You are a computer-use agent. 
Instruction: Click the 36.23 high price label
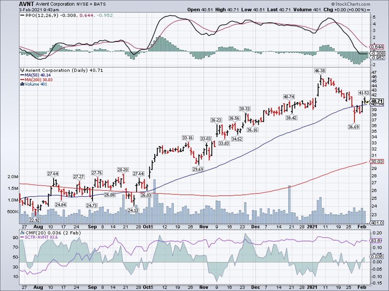click(216, 120)
